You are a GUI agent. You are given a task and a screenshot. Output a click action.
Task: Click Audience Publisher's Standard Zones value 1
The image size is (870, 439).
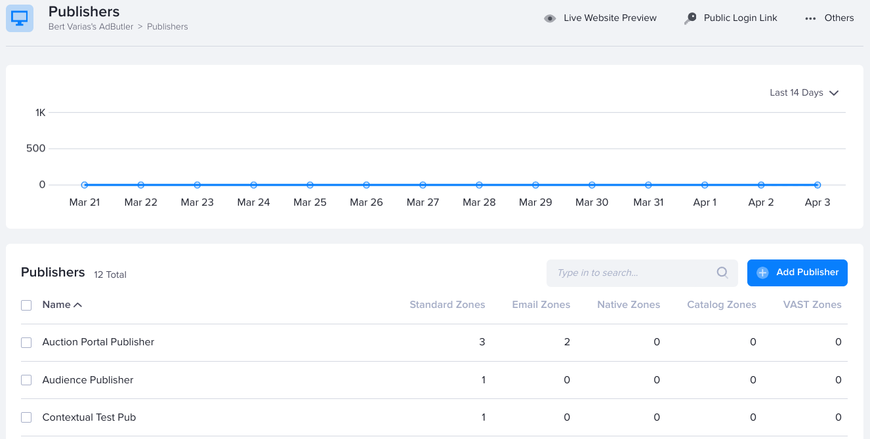(484, 380)
